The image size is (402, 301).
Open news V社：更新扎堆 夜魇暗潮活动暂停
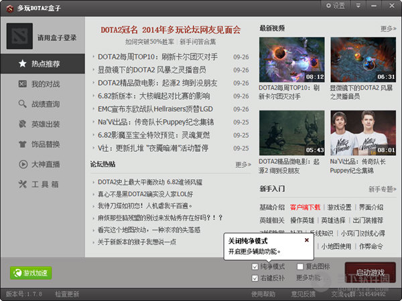pyautogui.click(x=153, y=148)
